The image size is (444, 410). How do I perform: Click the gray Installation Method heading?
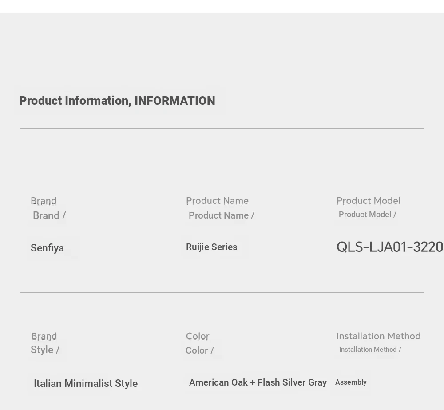click(x=378, y=336)
